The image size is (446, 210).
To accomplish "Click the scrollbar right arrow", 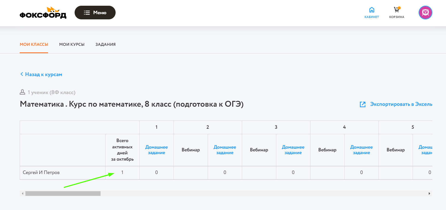I will click(429, 193).
